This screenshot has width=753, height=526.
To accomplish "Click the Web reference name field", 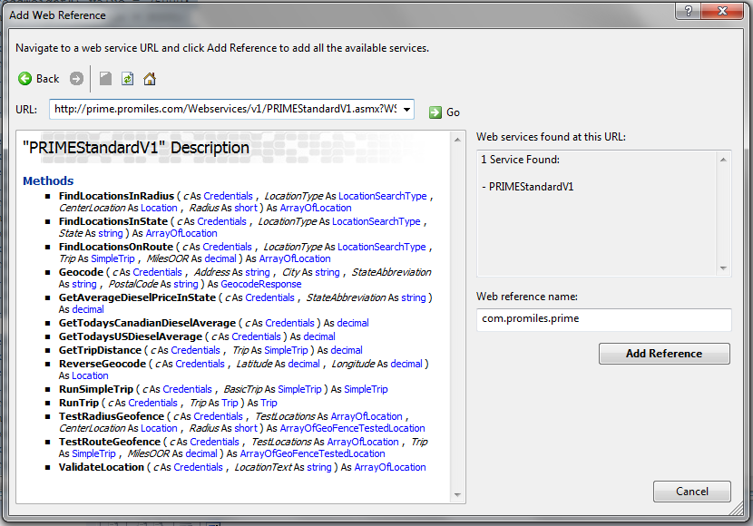I will point(603,319).
